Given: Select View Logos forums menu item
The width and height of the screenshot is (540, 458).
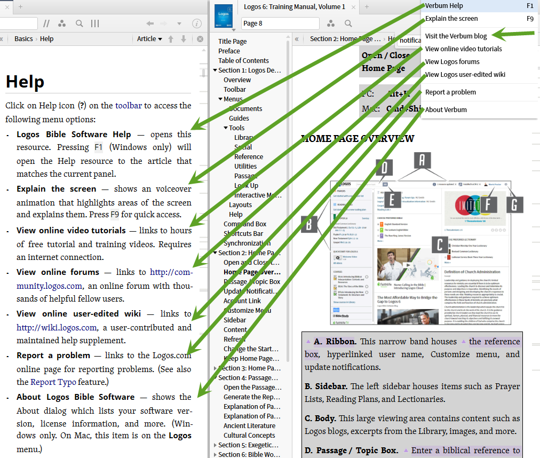Looking at the screenshot, I should point(452,62).
